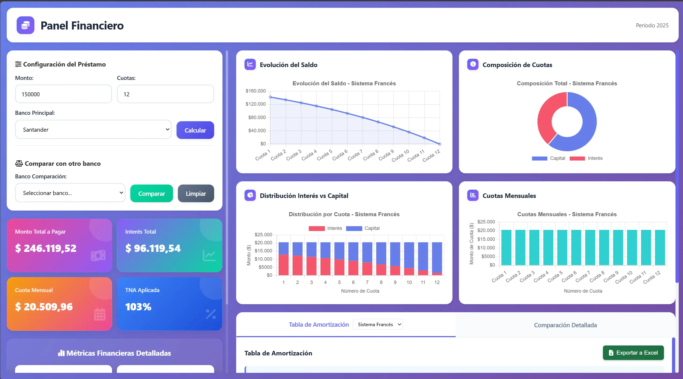
Task: Click the bar-chart icon next to Cuotas Mensuales
Action: (473, 195)
